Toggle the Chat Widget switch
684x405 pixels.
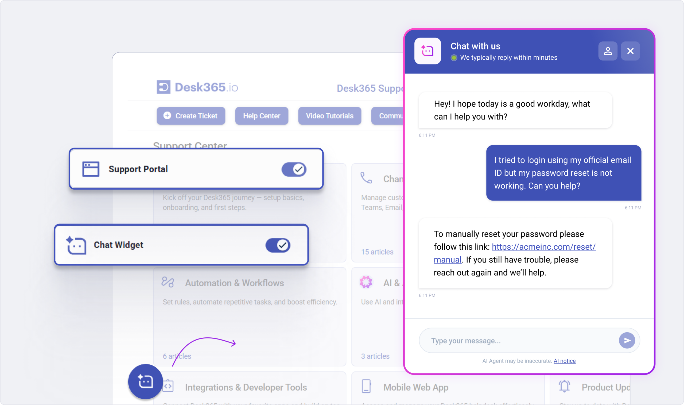(x=278, y=245)
